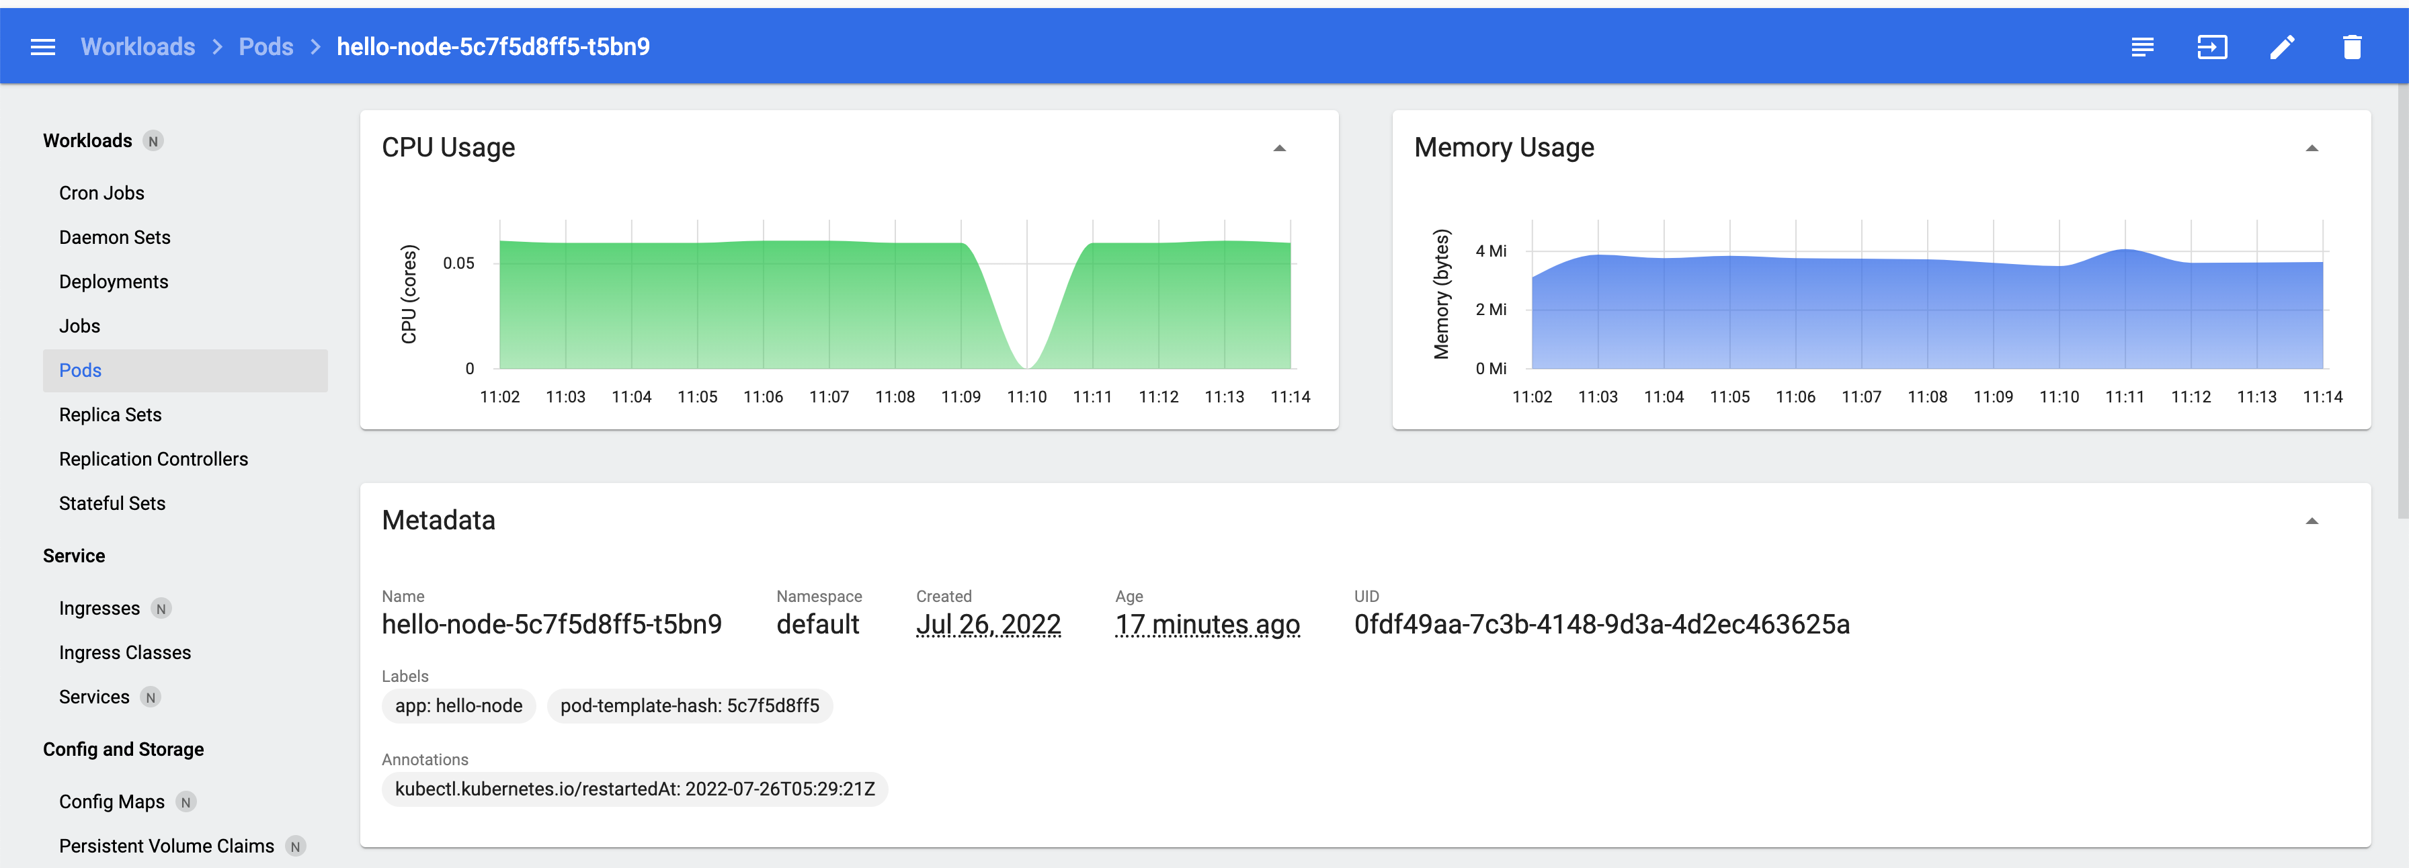Click the Metadata card title
Viewport: 2409px width, 868px height.
tap(439, 521)
